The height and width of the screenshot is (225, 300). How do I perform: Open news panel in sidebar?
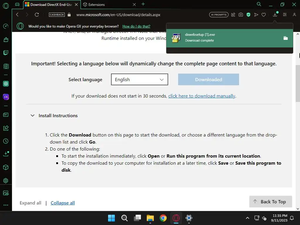[6, 115]
